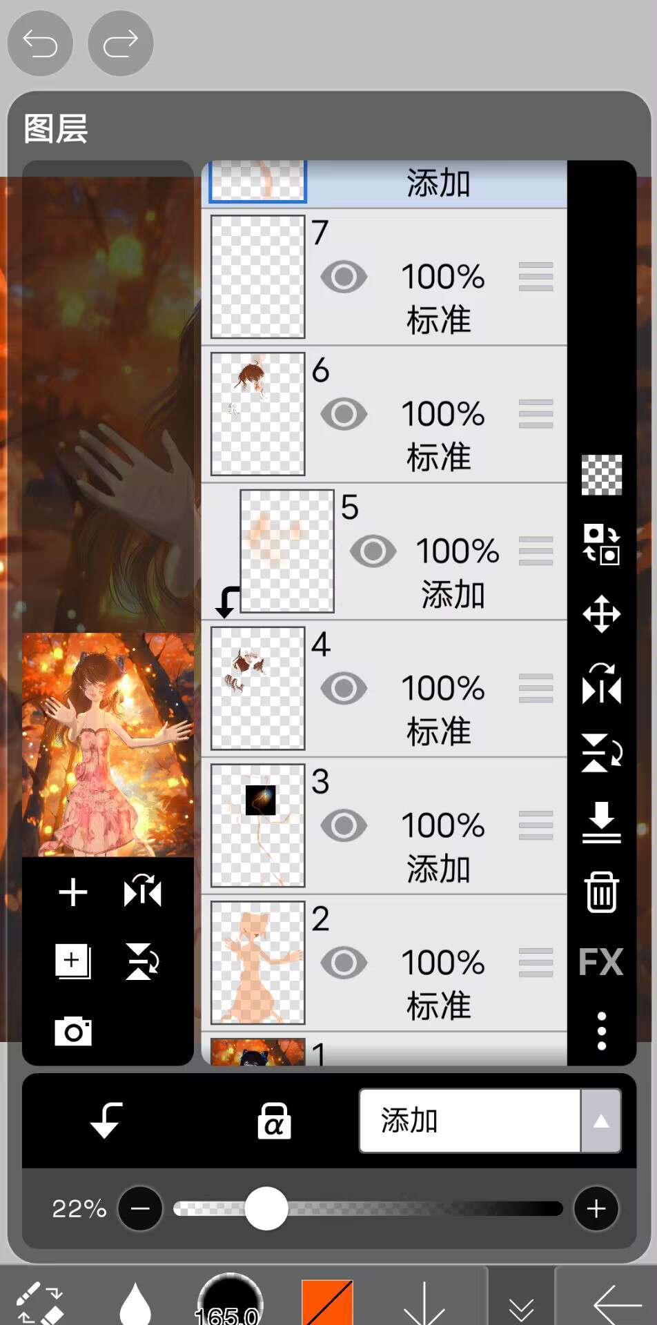The height and width of the screenshot is (1325, 657).
Task: Hide layer 7 with eye icon
Action: point(344,277)
